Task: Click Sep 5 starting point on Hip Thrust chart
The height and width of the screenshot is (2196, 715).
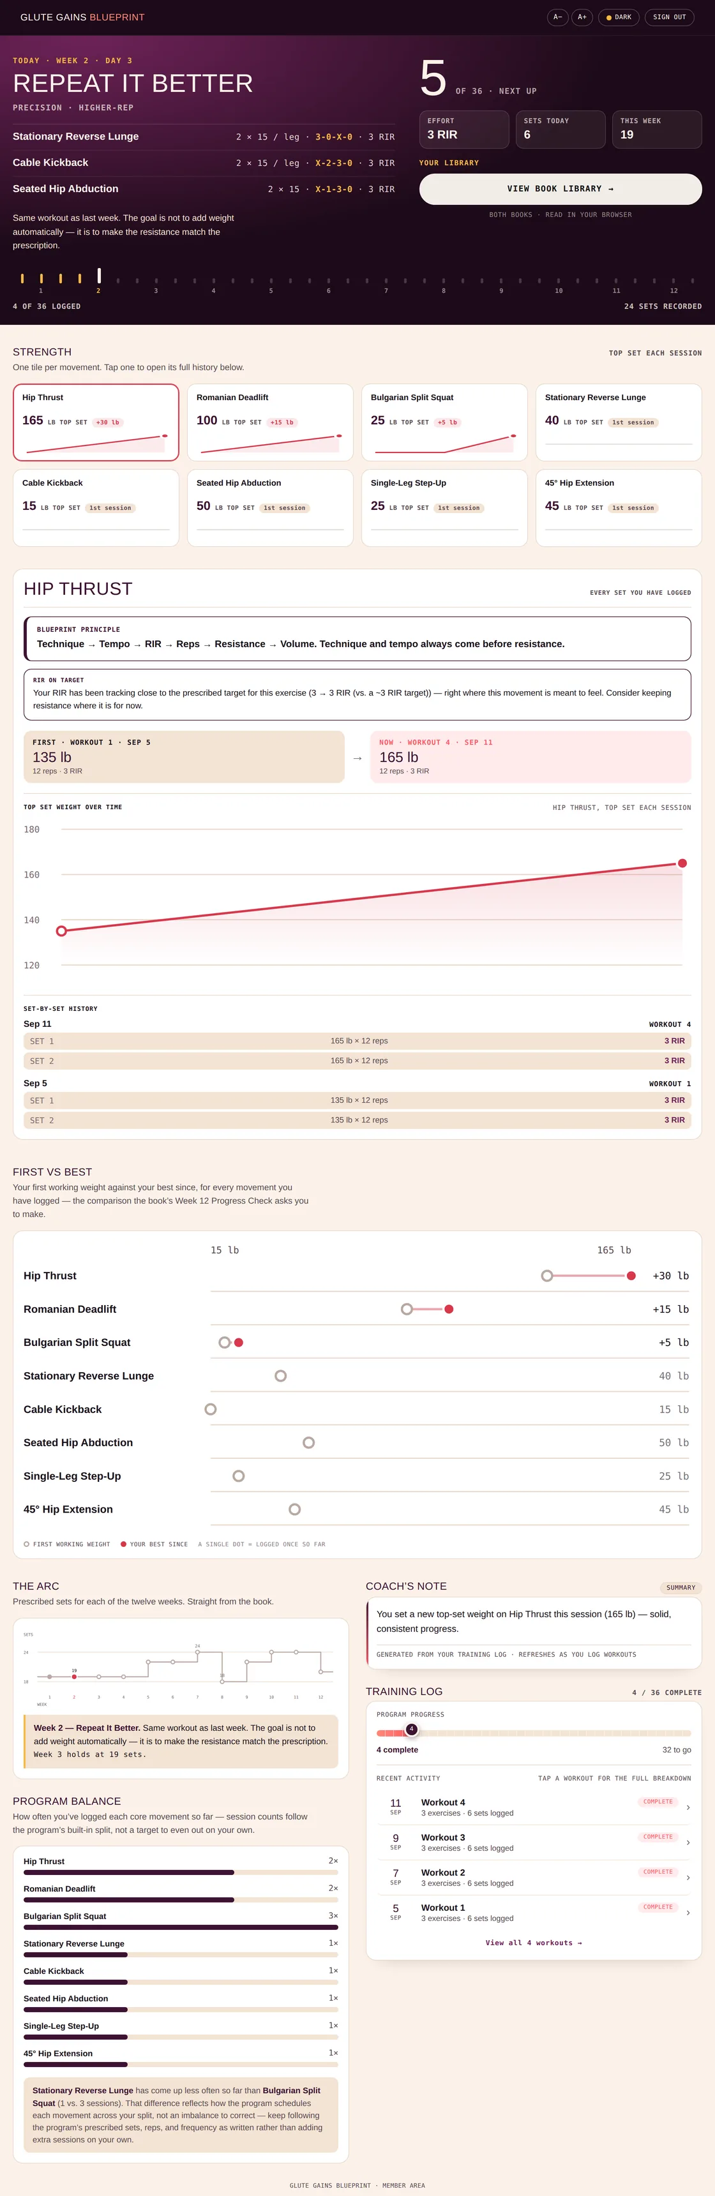Action: (x=61, y=931)
